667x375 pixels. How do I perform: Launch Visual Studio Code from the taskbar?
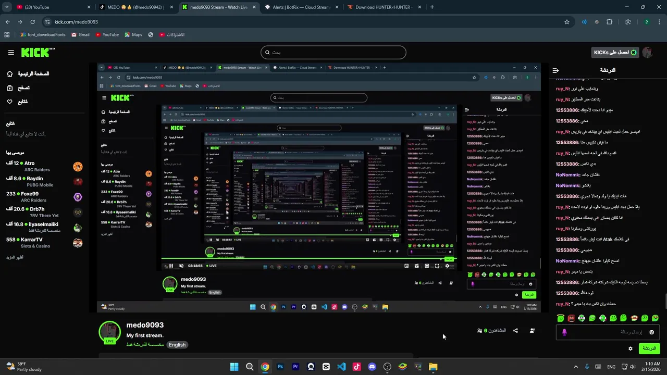tap(341, 367)
